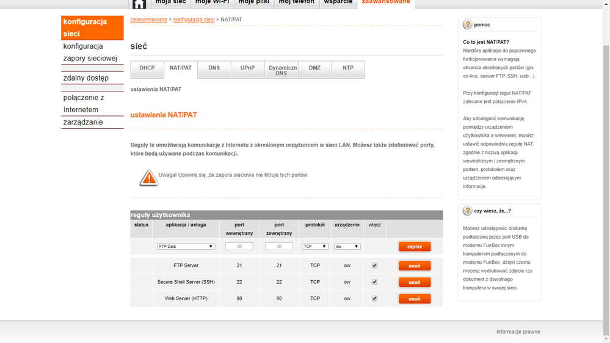Select konfiguracja sieci in the sidebar
610x343 pixels.
click(x=92, y=27)
